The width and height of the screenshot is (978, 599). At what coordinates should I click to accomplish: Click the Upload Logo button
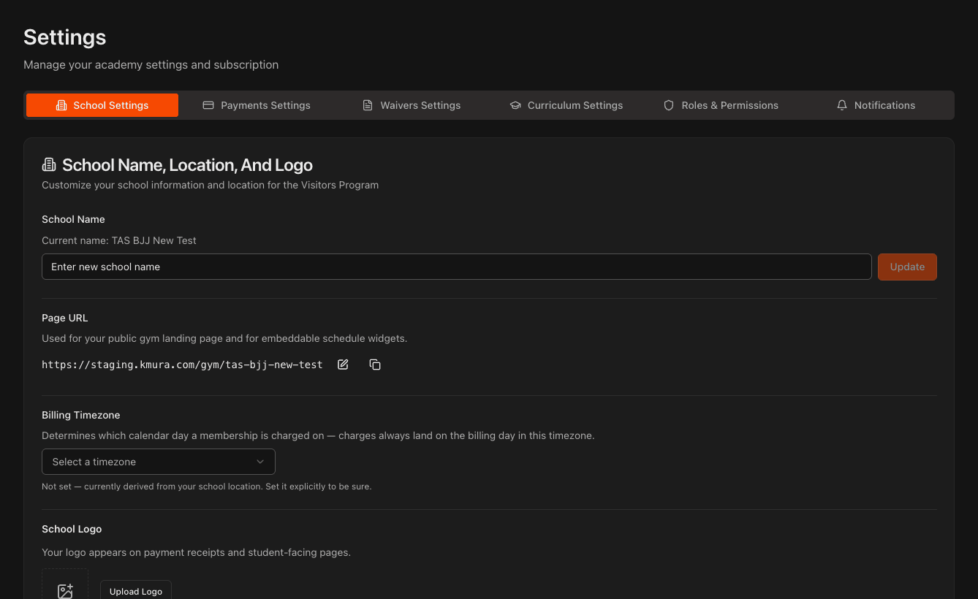(x=136, y=590)
